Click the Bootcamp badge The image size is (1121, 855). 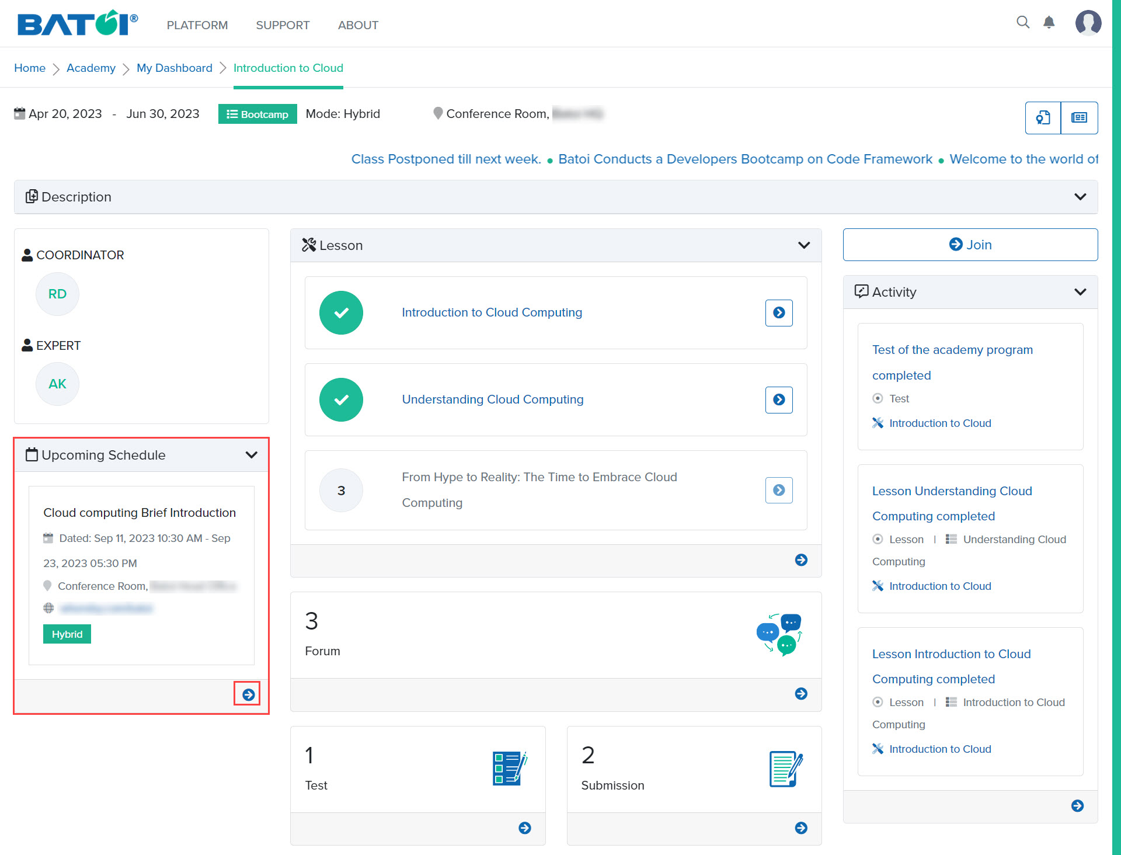coord(257,114)
